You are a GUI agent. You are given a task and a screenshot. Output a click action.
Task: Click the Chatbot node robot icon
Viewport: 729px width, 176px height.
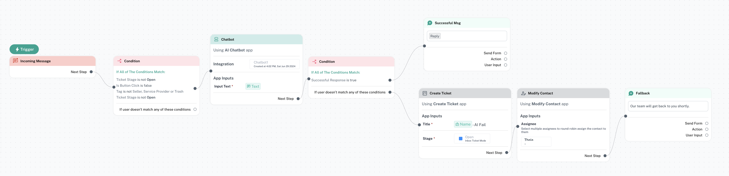(x=216, y=39)
